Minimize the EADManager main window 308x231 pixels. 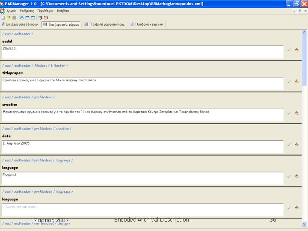(x=289, y=4)
